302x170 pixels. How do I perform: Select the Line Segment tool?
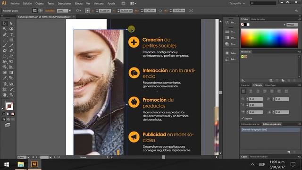coord(5,40)
